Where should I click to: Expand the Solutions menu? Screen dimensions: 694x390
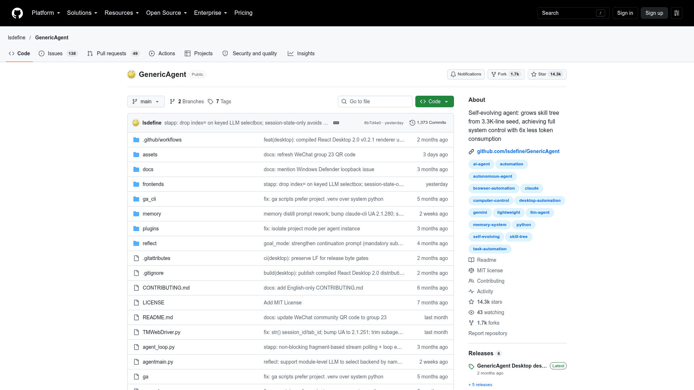click(82, 13)
